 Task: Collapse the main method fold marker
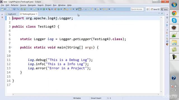[x=11, y=47]
